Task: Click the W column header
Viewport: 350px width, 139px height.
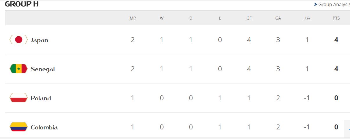Action: (x=162, y=18)
